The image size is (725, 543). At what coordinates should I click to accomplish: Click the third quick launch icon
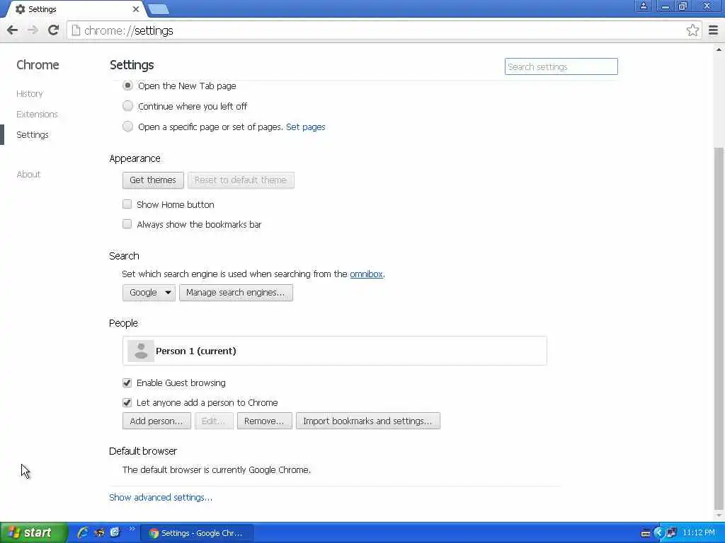click(115, 532)
